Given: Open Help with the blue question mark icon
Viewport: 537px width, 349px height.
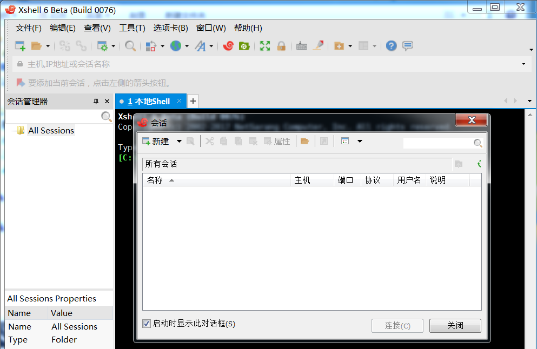Looking at the screenshot, I should pos(392,46).
